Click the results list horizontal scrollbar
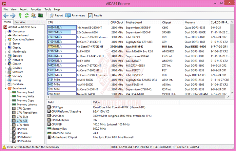Screen dimensions: 236x151 pos(138,97)
